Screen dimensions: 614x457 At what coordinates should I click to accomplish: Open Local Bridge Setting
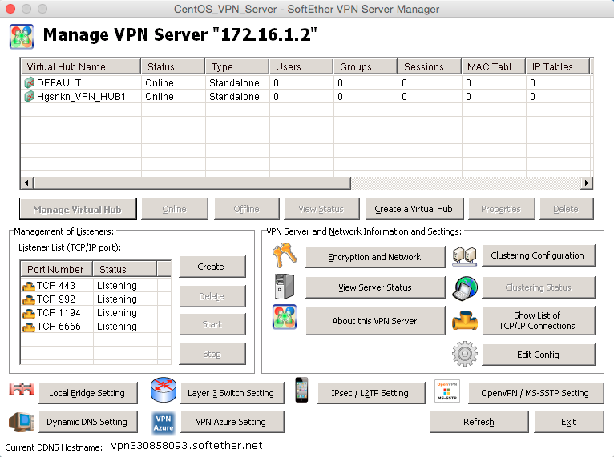87,393
